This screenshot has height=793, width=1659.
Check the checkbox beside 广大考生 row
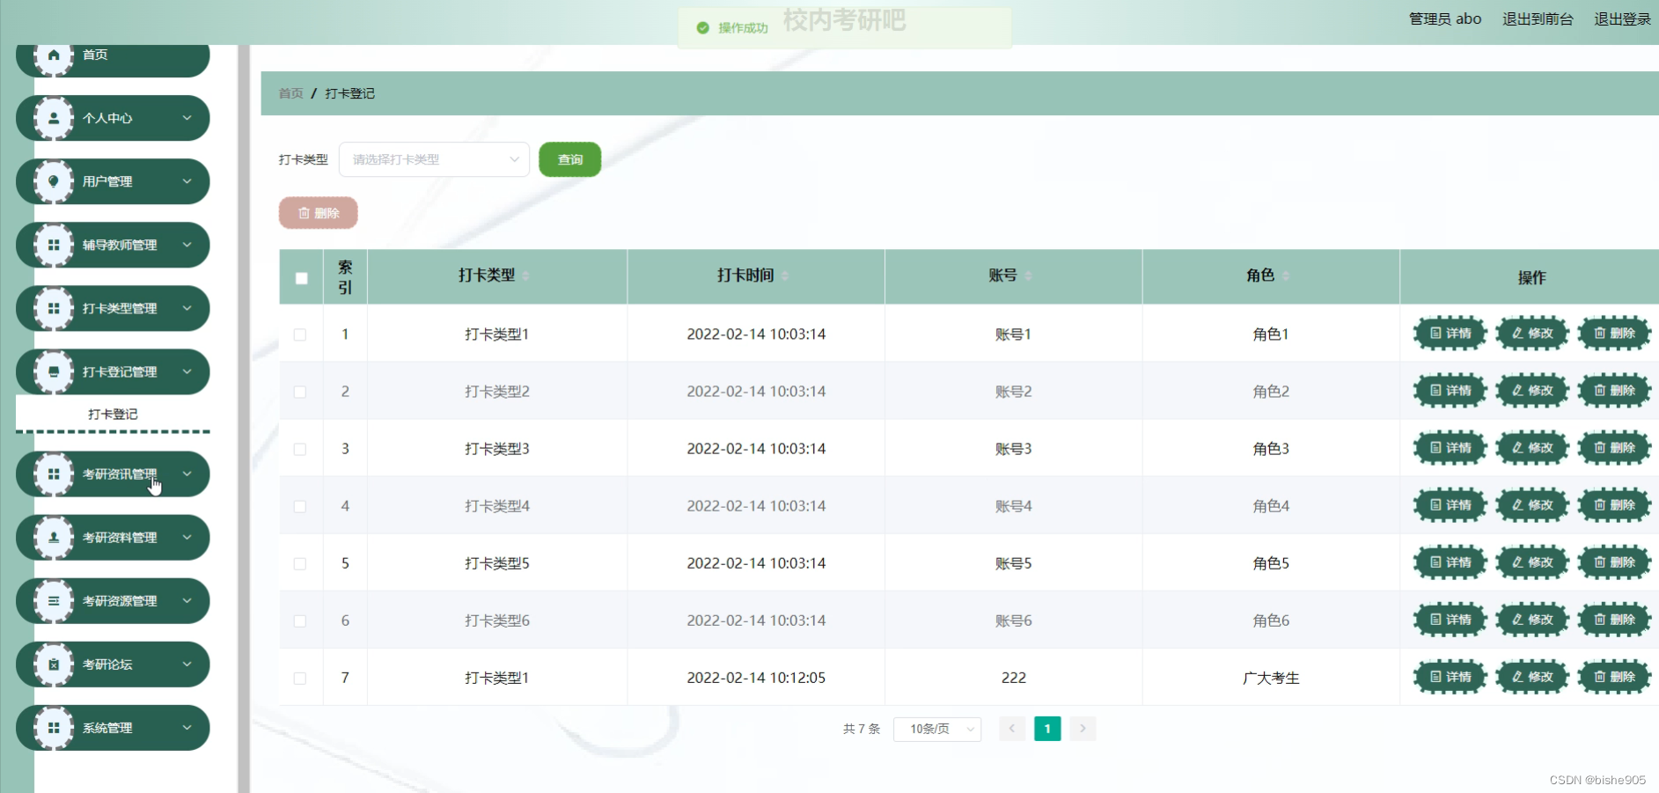[x=301, y=677]
